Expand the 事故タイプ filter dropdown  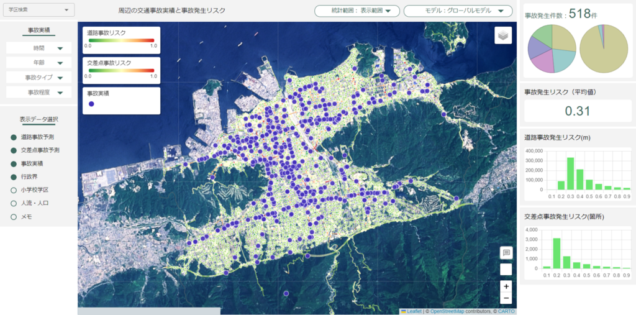coord(39,78)
